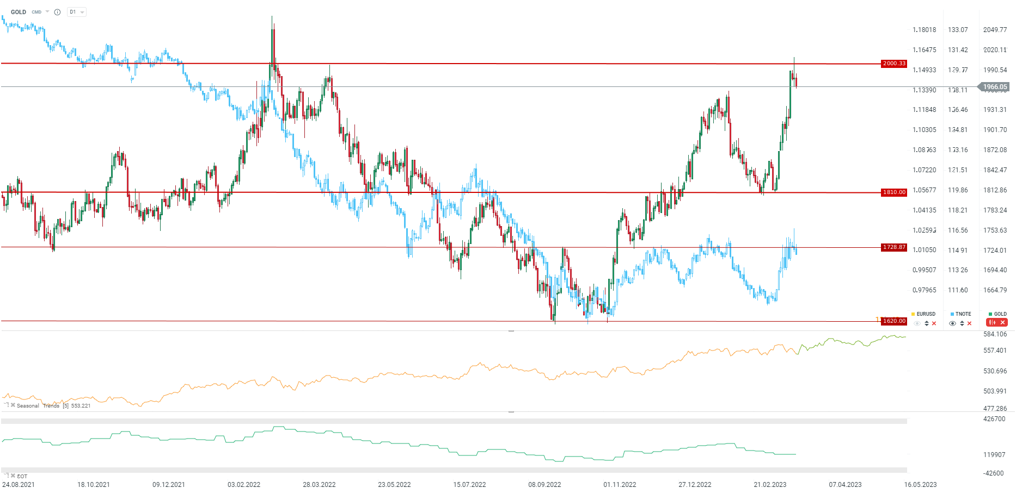
Task: Click the 28.03.2022 date label
Action: point(319,485)
